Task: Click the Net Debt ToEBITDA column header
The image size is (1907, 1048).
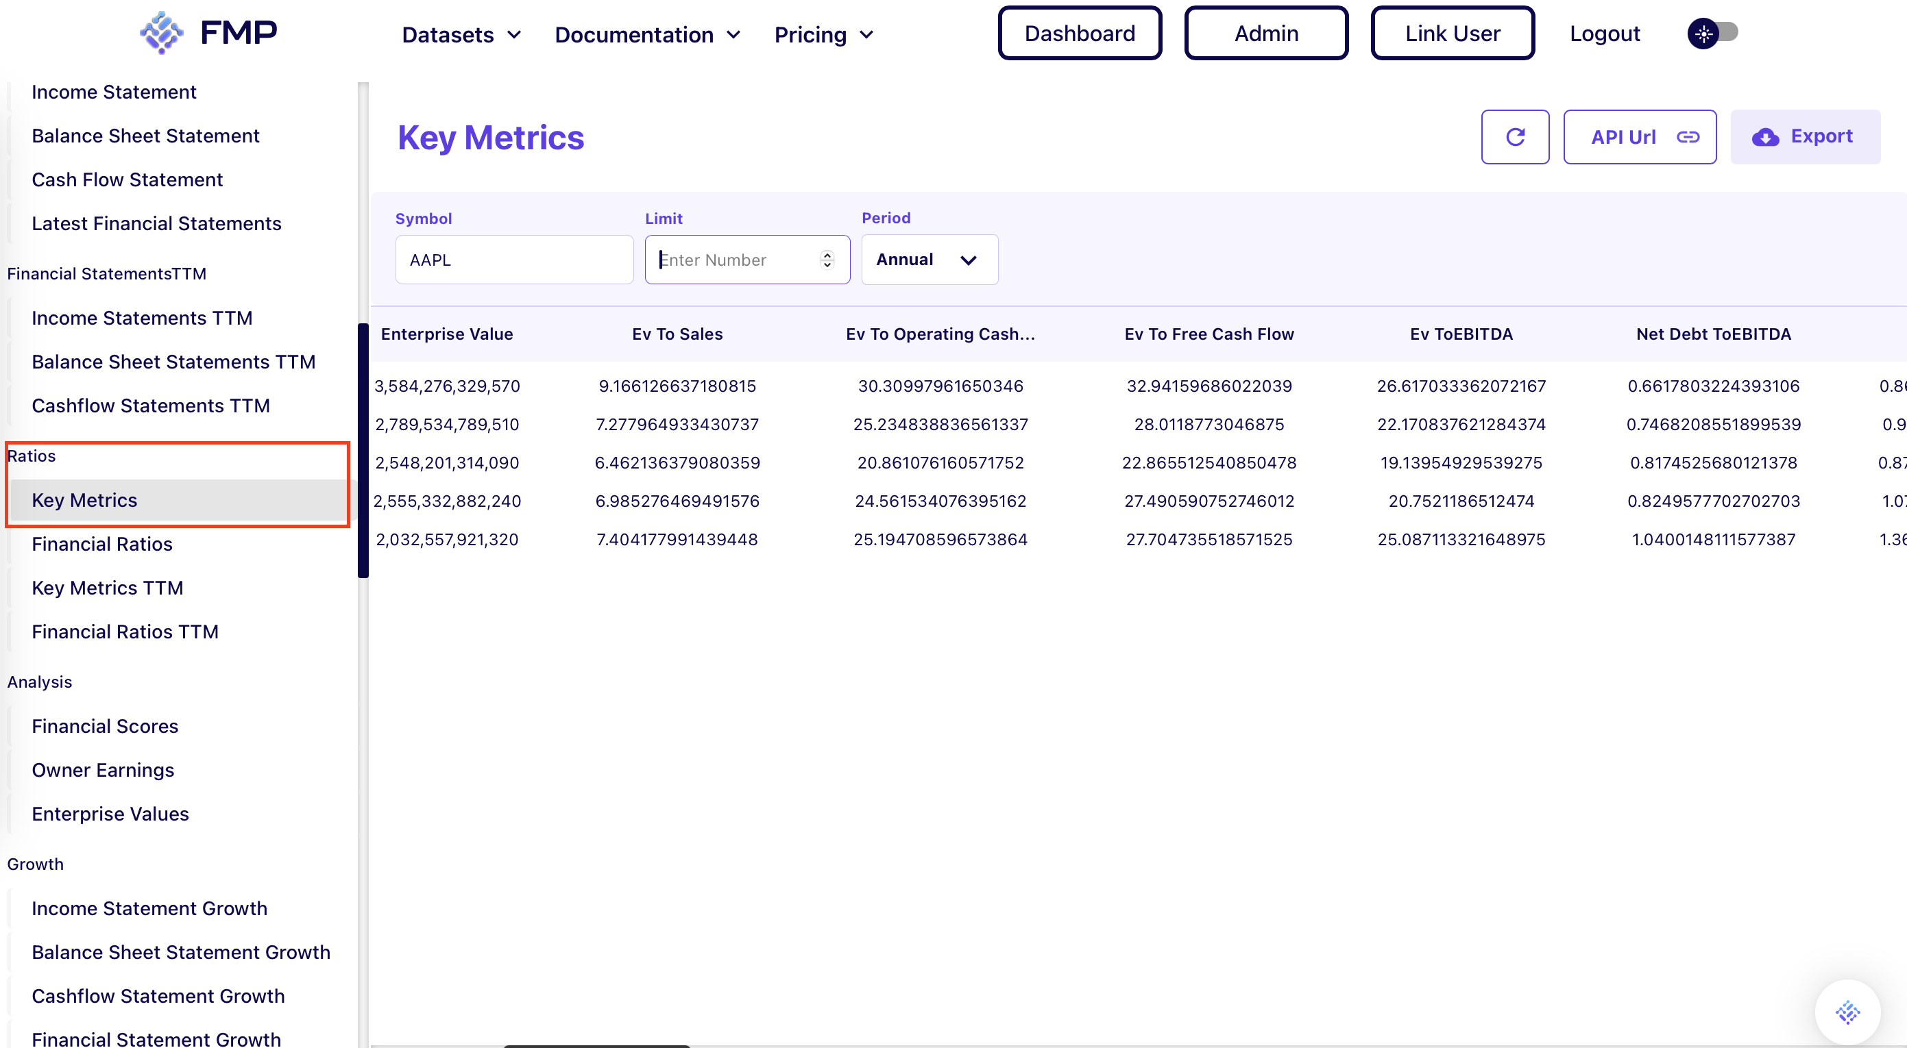Action: [x=1714, y=334]
